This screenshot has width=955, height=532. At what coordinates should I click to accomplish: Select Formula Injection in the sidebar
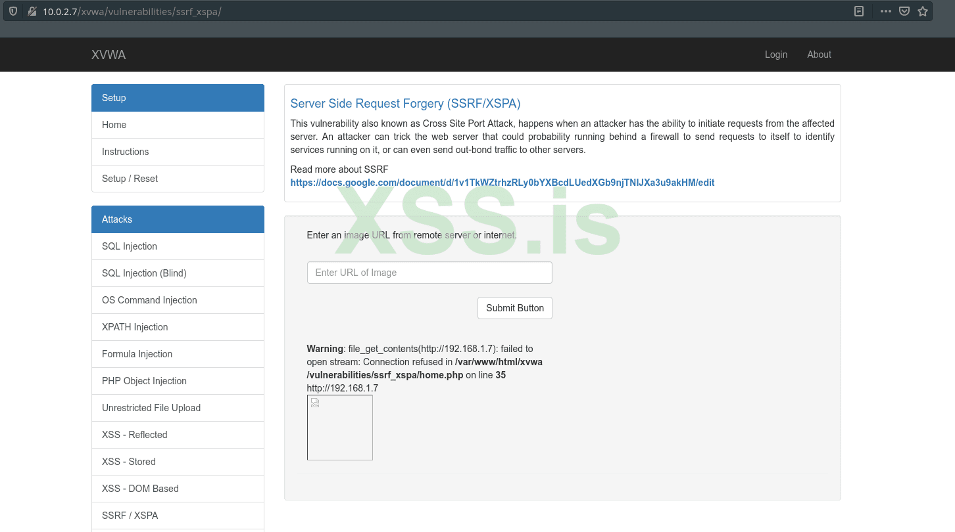[178, 354]
